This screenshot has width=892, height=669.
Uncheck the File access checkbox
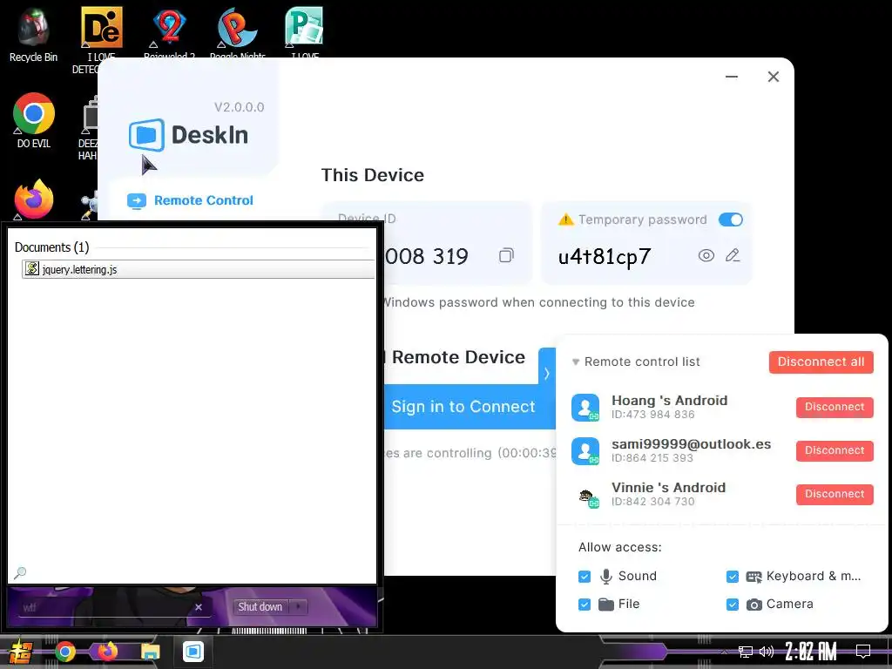pos(585,605)
